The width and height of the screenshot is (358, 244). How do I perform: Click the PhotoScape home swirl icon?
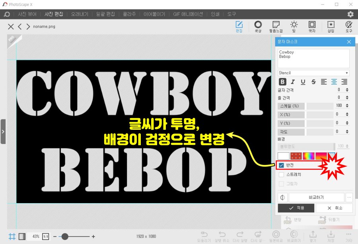(x=7, y=14)
